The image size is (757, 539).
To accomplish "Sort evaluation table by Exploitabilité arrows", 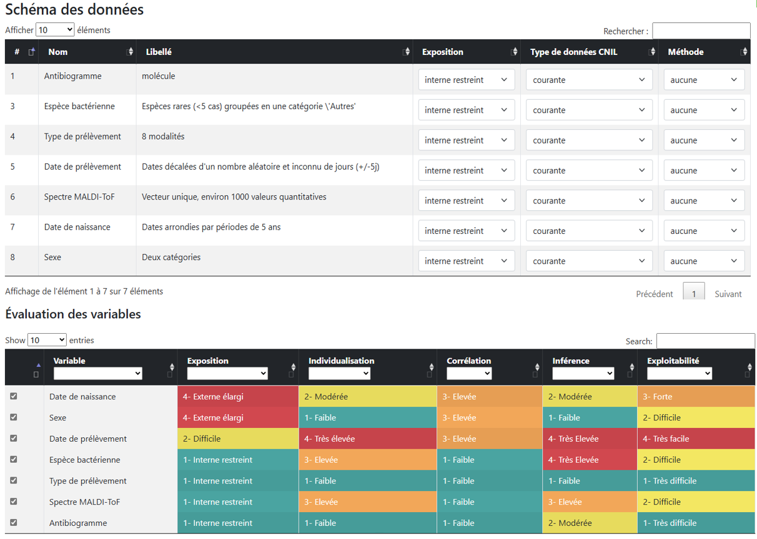I will coord(750,367).
